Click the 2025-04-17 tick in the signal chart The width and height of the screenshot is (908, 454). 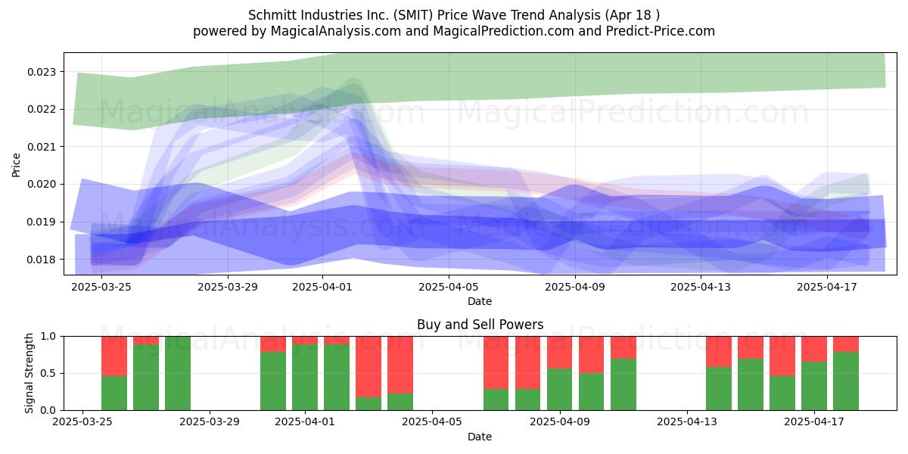tap(814, 422)
